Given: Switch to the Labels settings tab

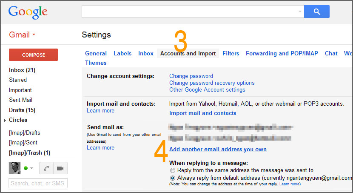Looking at the screenshot, I should [122, 53].
